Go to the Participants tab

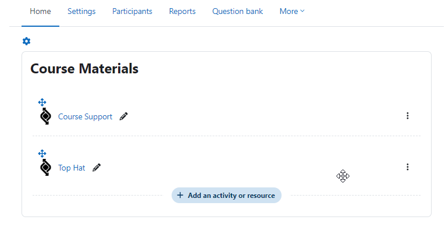click(132, 12)
